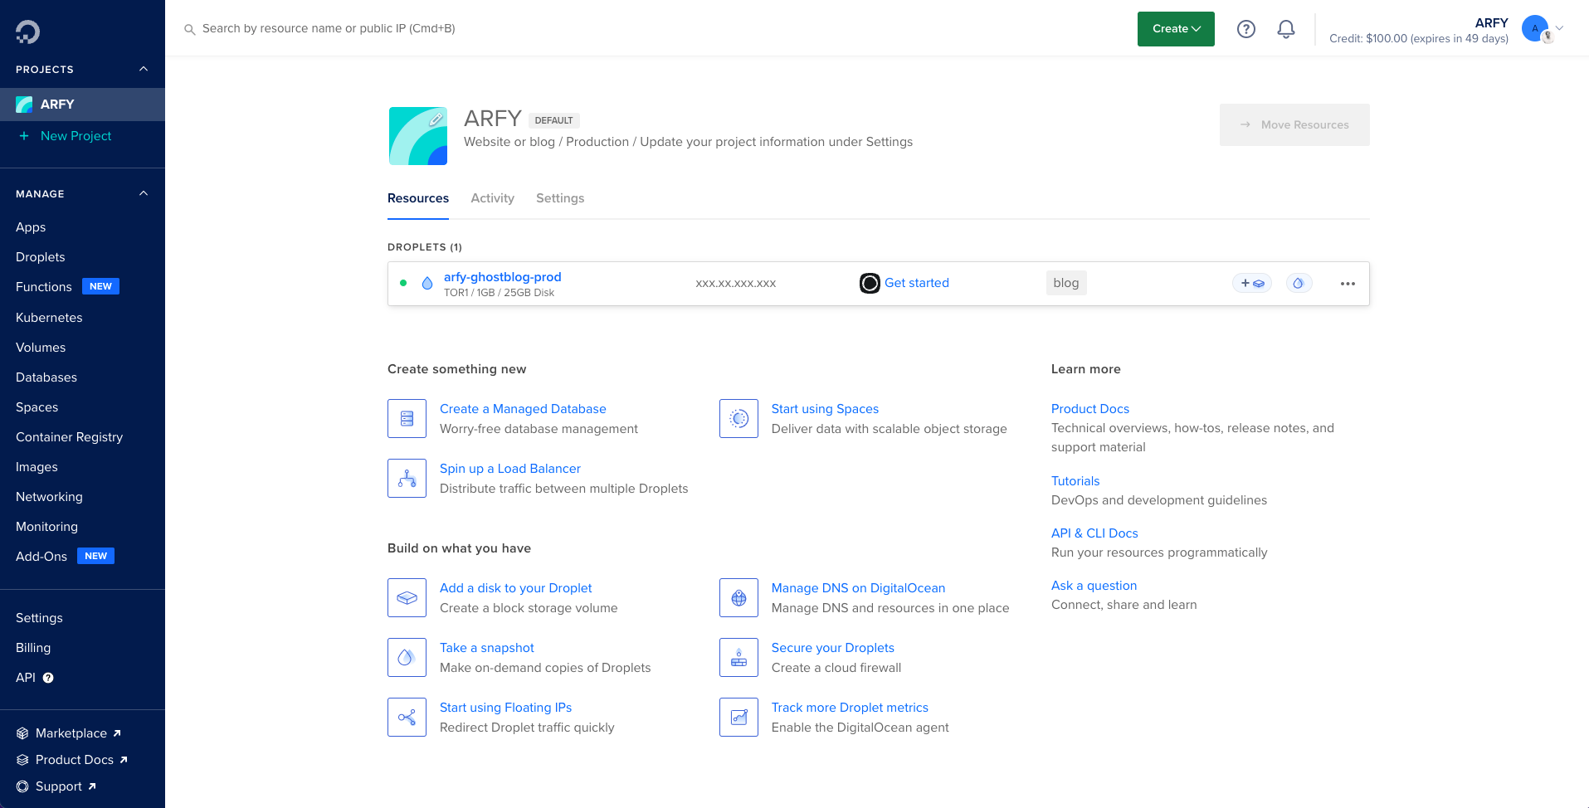The image size is (1589, 808).
Task: Open the three-dots more menu for droplet
Action: (x=1348, y=284)
